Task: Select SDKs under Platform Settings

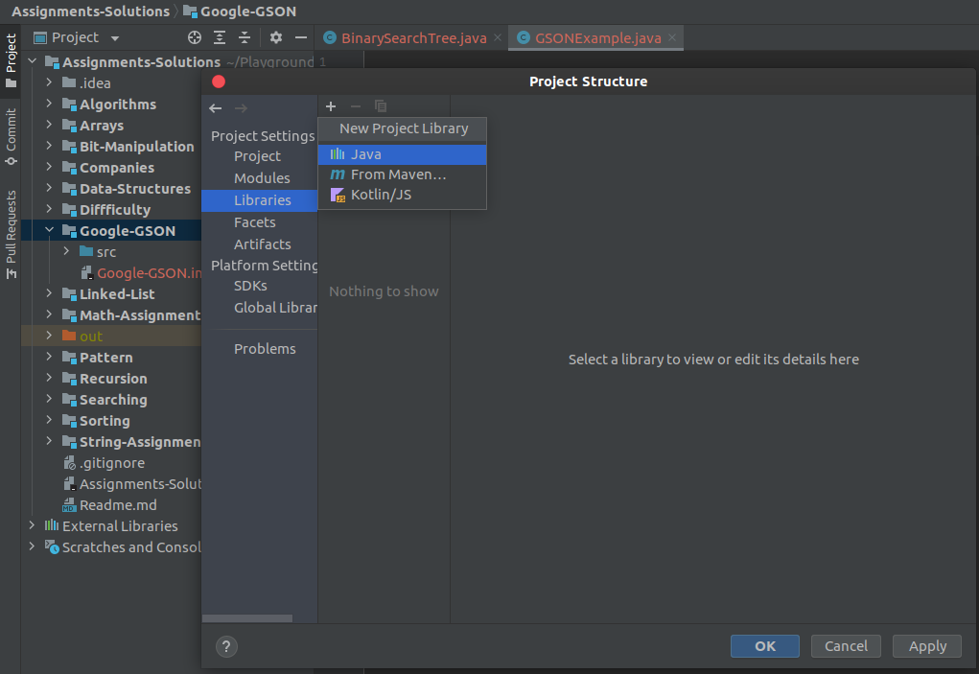Action: point(250,286)
